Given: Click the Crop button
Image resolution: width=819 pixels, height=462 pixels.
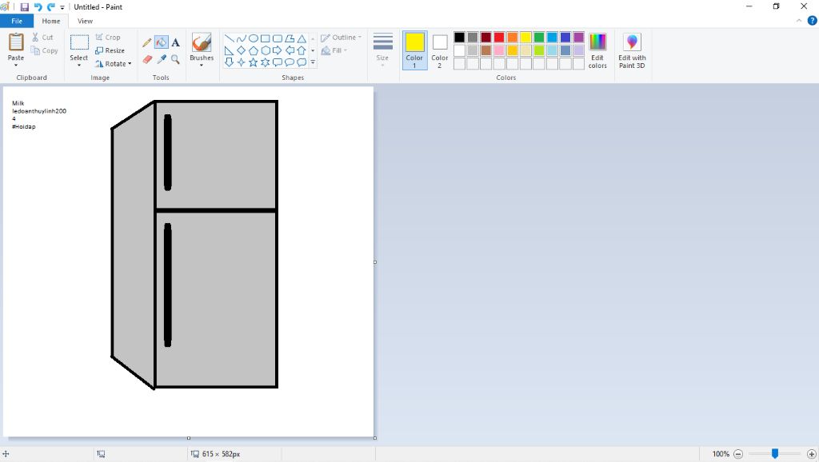Looking at the screenshot, I should [108, 37].
